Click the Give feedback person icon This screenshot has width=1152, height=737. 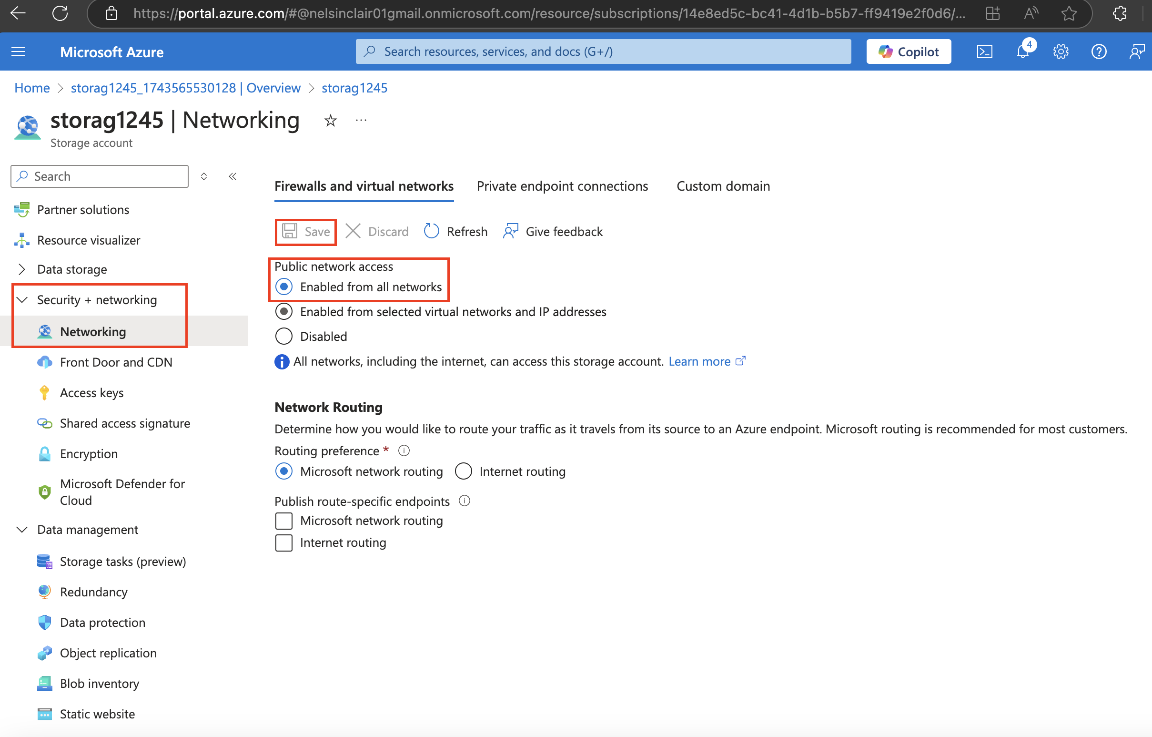(510, 231)
